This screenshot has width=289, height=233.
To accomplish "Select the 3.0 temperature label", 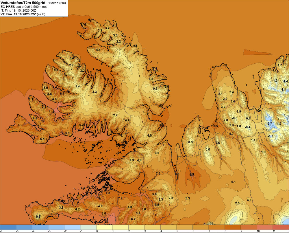I will (132, 160).
